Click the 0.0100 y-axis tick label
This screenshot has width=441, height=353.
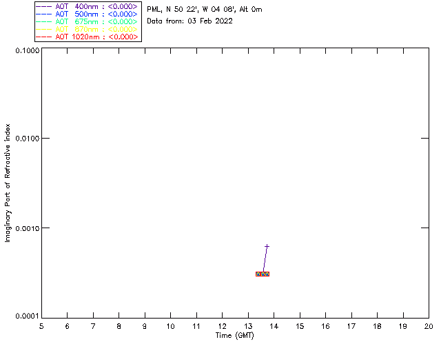[x=28, y=139]
